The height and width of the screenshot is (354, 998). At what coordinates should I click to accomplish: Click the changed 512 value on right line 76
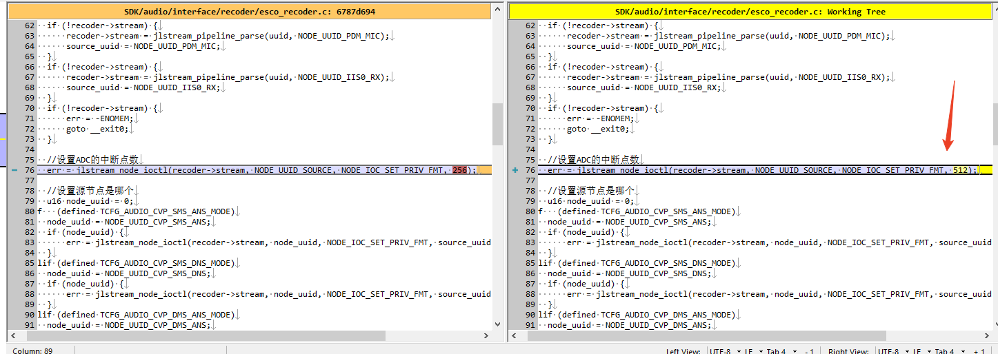961,170
